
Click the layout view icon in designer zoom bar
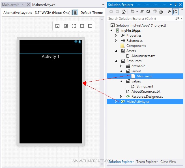(57, 26)
